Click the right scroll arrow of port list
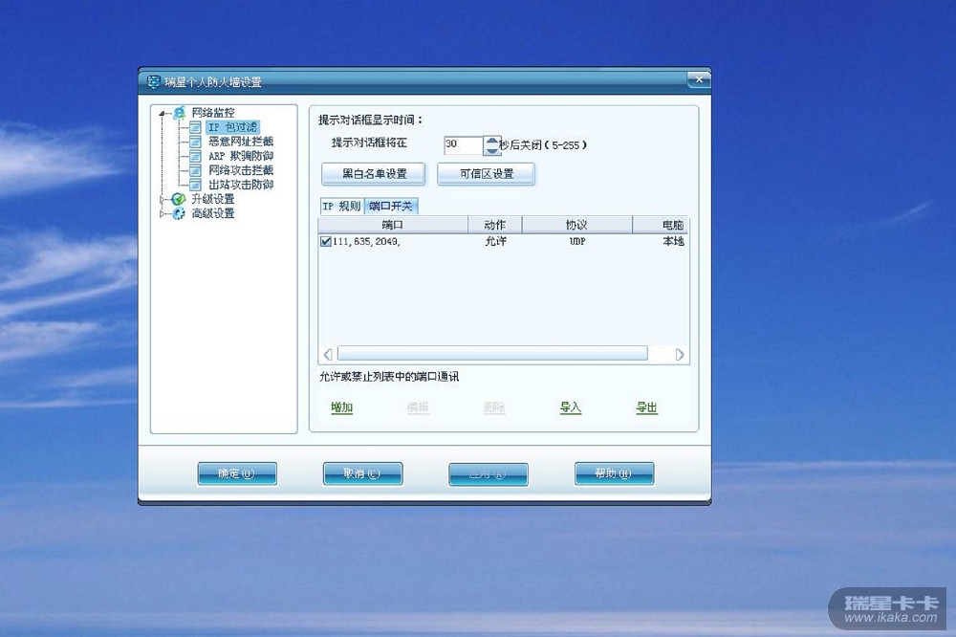 [x=680, y=354]
